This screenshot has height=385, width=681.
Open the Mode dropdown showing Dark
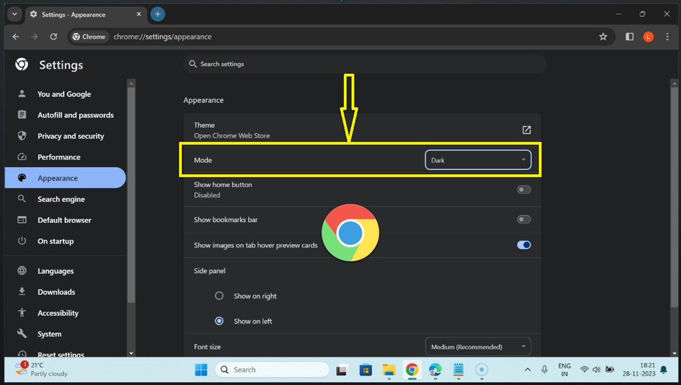(478, 160)
